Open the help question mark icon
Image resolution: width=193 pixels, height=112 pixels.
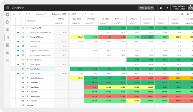pyautogui.click(x=167, y=8)
